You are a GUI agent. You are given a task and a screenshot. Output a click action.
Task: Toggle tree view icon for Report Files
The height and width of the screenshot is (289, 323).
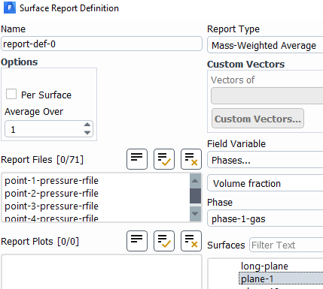(x=137, y=159)
